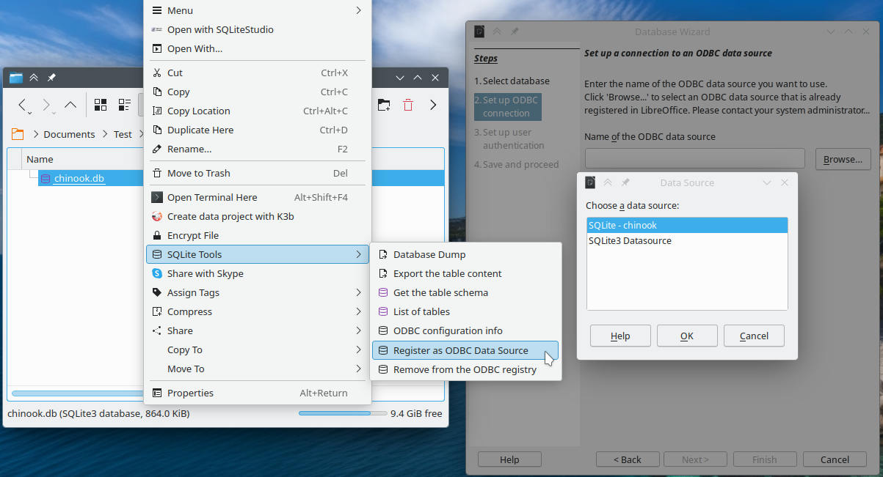The height and width of the screenshot is (477, 883).
Task: Click the Database Dump icon
Action: [382, 254]
